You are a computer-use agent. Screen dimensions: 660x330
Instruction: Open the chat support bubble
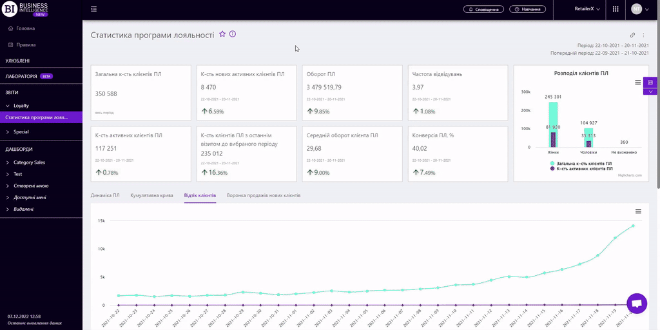point(636,304)
